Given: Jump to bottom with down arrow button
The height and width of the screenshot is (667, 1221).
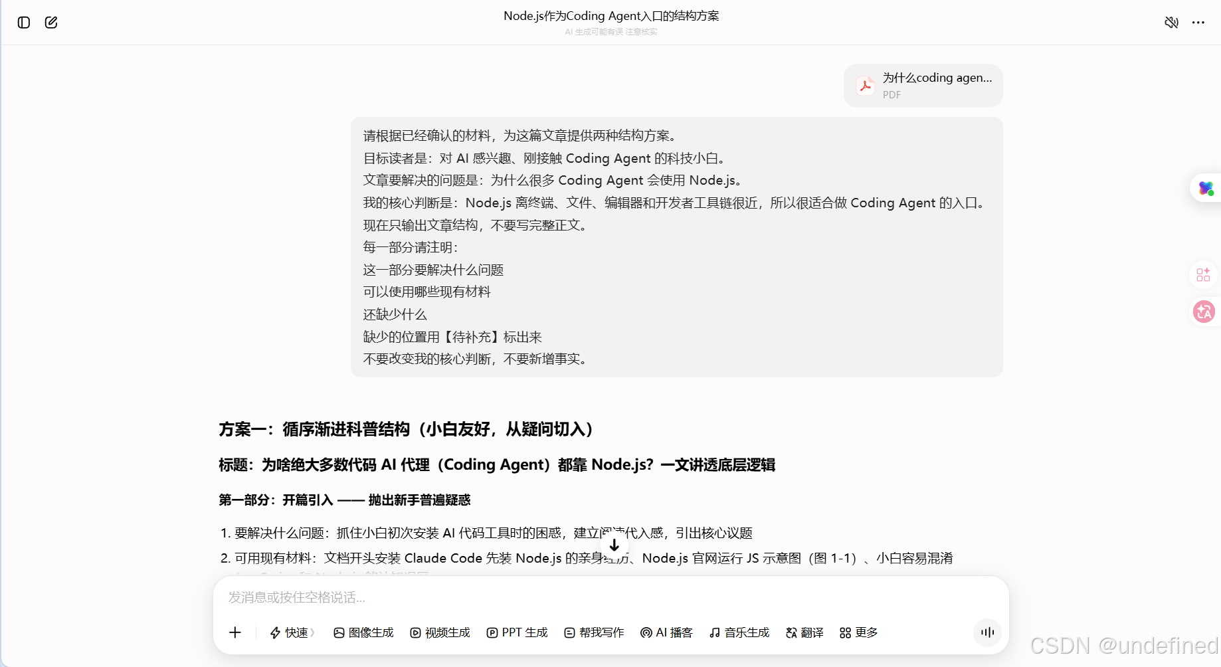Looking at the screenshot, I should pyautogui.click(x=614, y=545).
